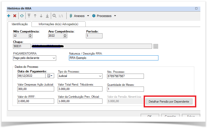Open search with magnifier icon
The height and width of the screenshot is (129, 209).
tap(54, 16)
